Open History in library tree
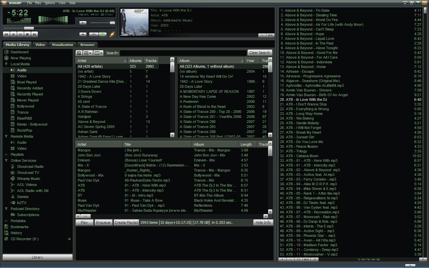This screenshot has height=268, width=429. pyautogui.click(x=16, y=233)
